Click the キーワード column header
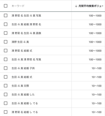Screen dimensions: 105x116 [x=18, y=6]
